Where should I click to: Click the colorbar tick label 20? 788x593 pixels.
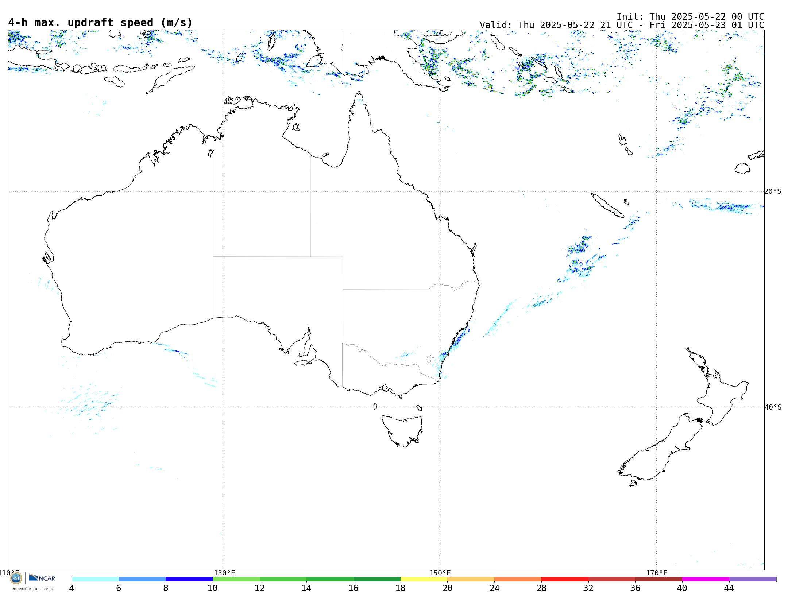tap(448, 588)
